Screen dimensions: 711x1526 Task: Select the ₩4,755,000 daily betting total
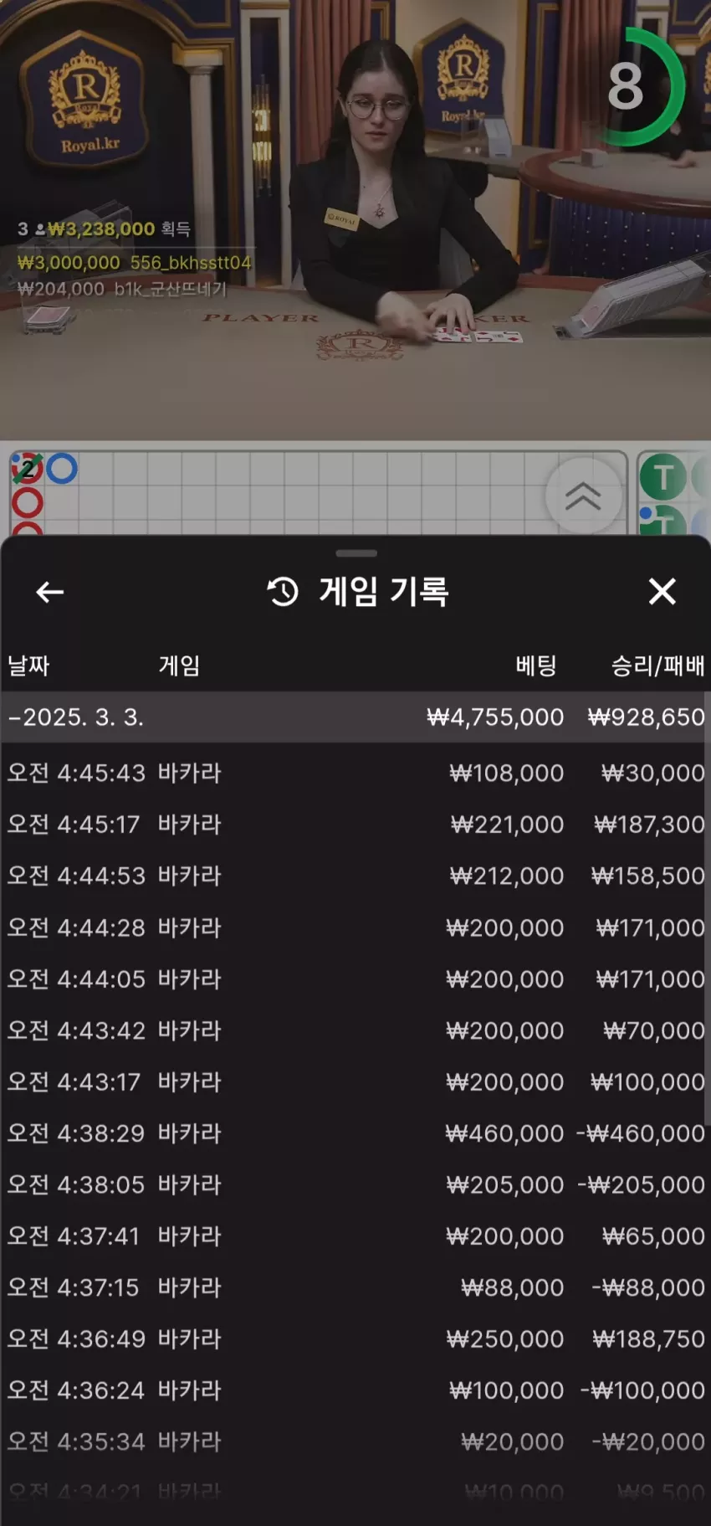495,717
